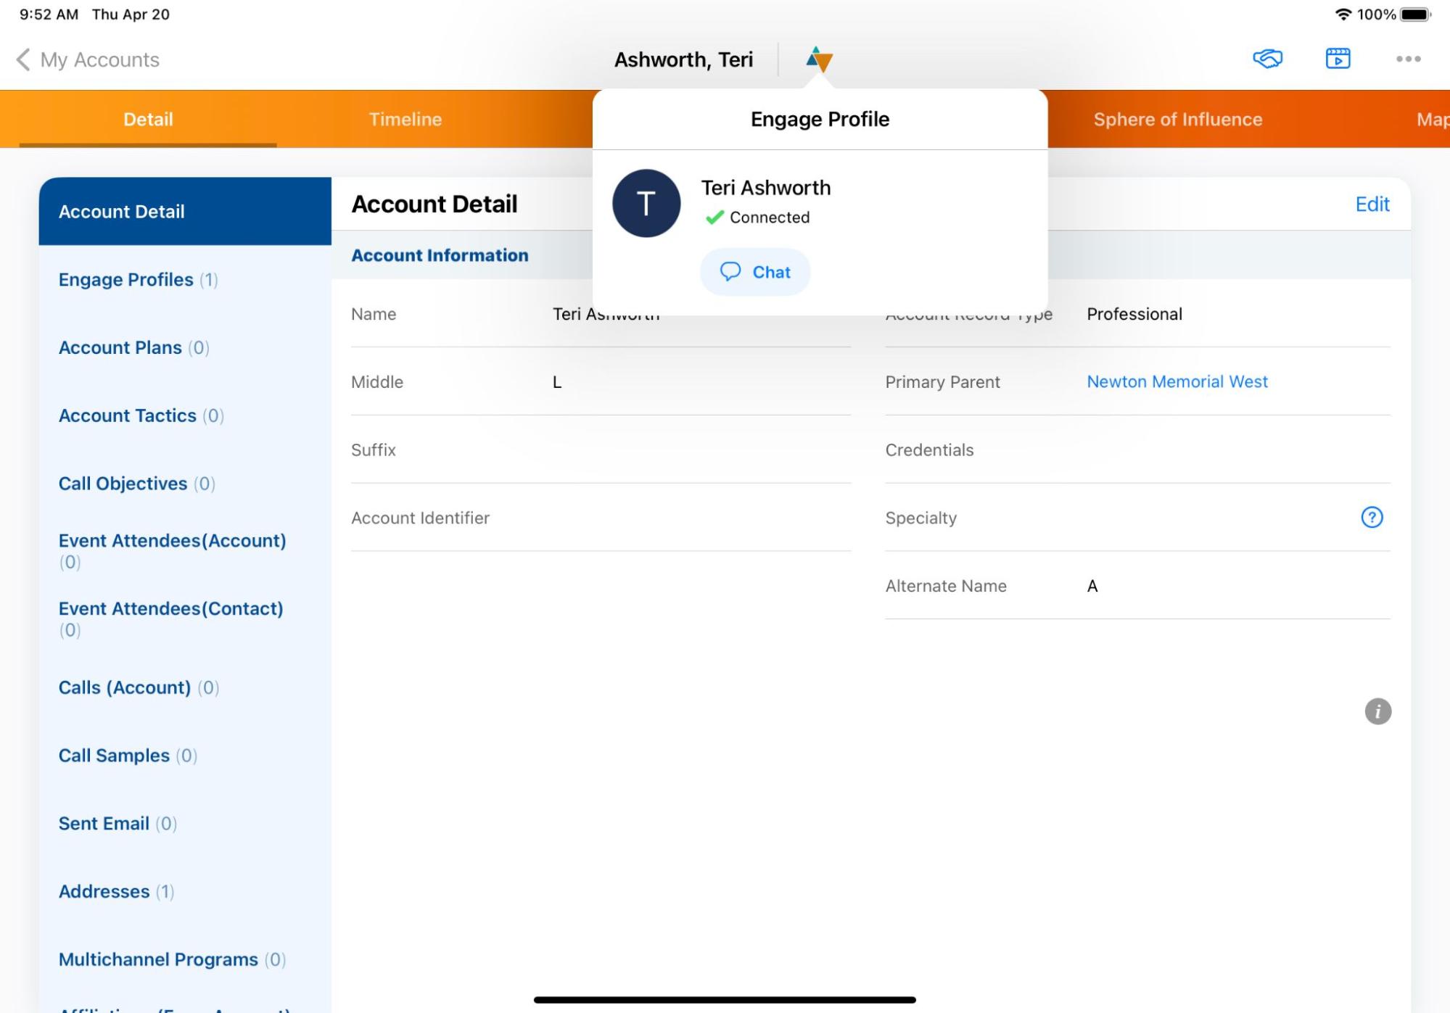Switch to Sphere of Influence tab
The width and height of the screenshot is (1450, 1013).
coord(1177,119)
